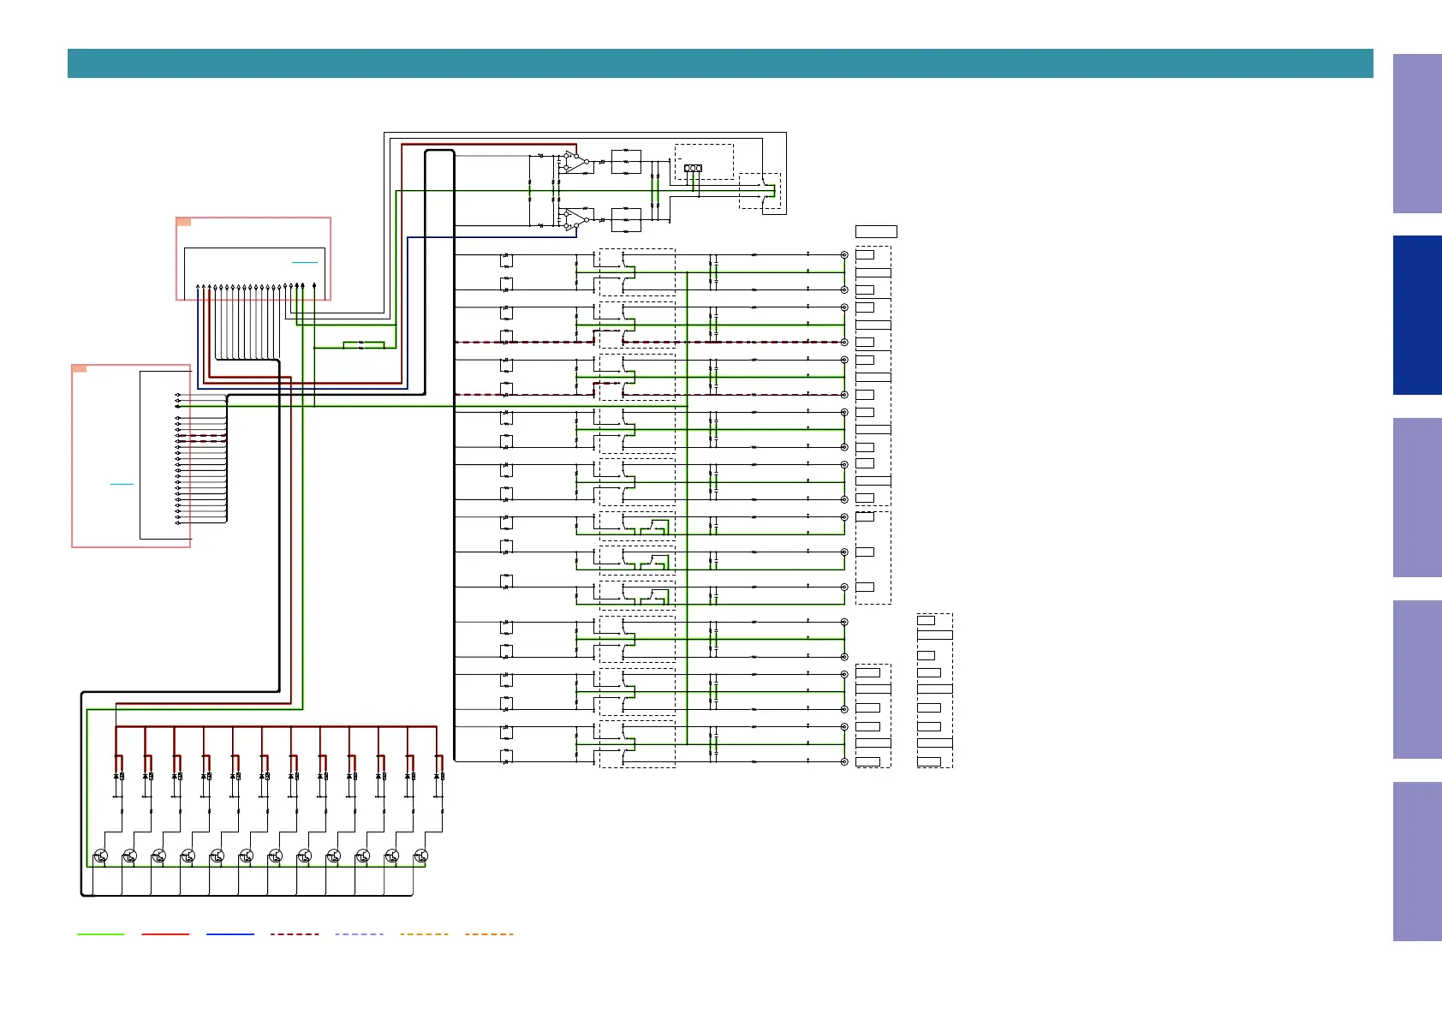
Task: Open the fourth purple side tab
Action: [1417, 679]
